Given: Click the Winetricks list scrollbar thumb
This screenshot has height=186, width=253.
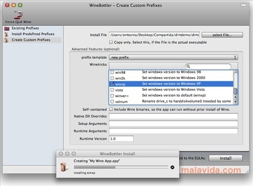Looking at the screenshot, I should (x=235, y=91).
